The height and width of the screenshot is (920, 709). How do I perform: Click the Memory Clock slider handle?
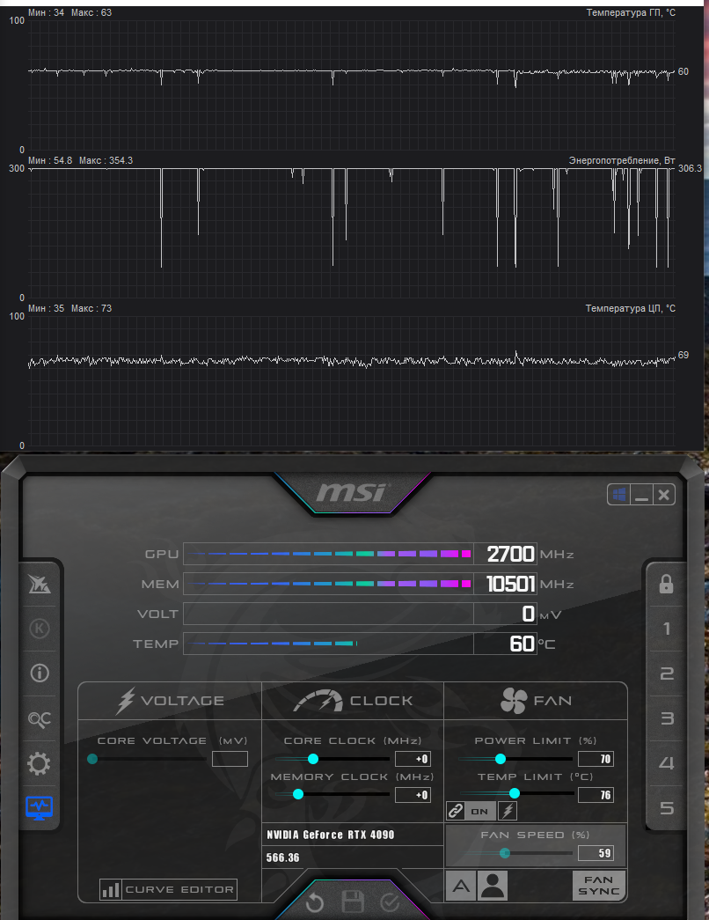[x=298, y=794]
